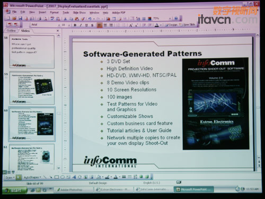The height and width of the screenshot is (199, 265).
Task: Toggle left text alignment button
Action: [x=100, y=25]
